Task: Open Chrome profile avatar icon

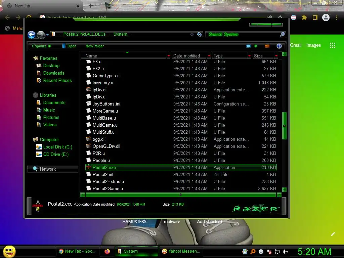Action: [x=326, y=17]
